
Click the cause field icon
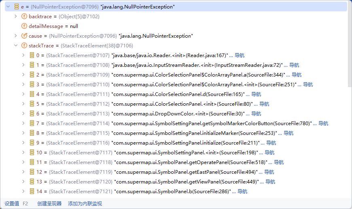tap(24, 36)
